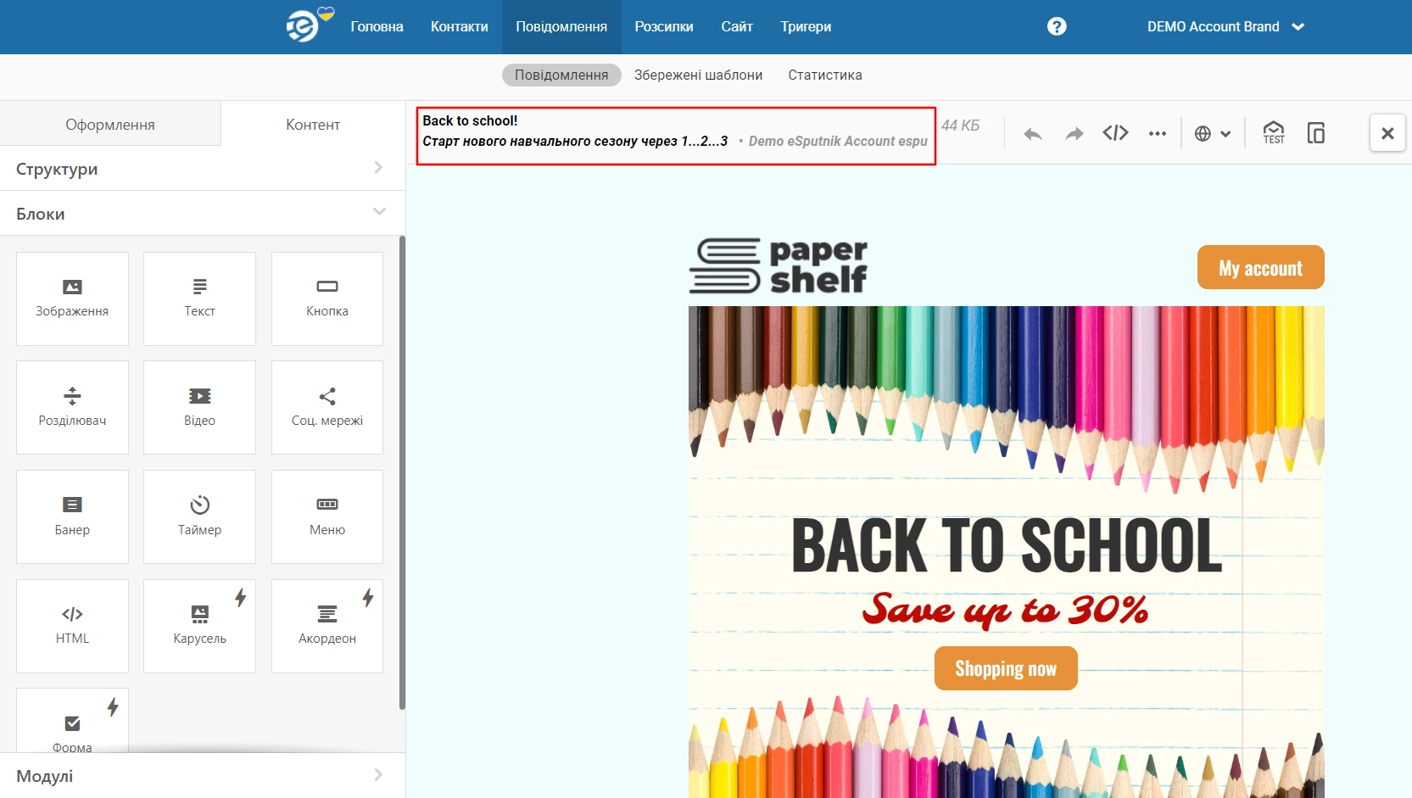
Task: Edit the preheader text Старт нового навчального сезону
Action: pyautogui.click(x=575, y=141)
